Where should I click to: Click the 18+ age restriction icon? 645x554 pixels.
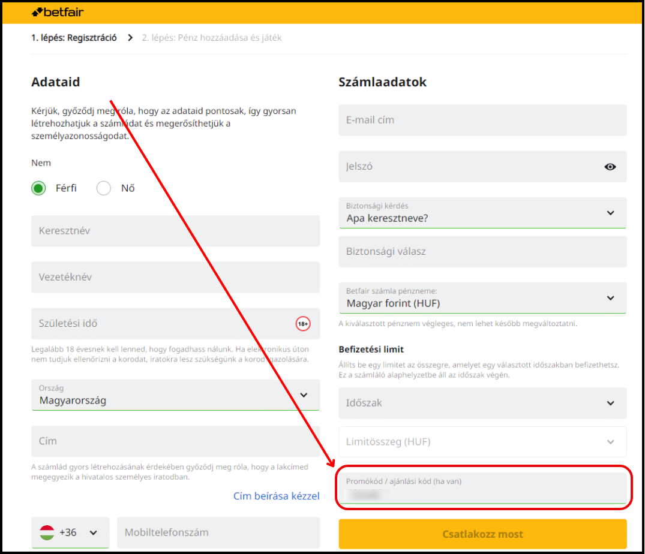[x=303, y=323]
